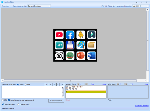
Task: Select the highlighted 61 return line
Action: tap(86, 92)
